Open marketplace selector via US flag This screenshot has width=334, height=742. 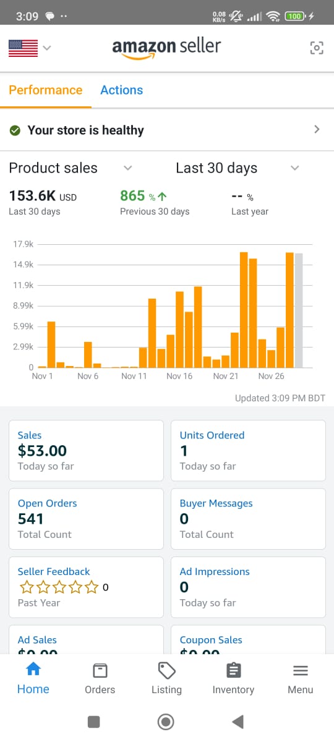pos(23,48)
